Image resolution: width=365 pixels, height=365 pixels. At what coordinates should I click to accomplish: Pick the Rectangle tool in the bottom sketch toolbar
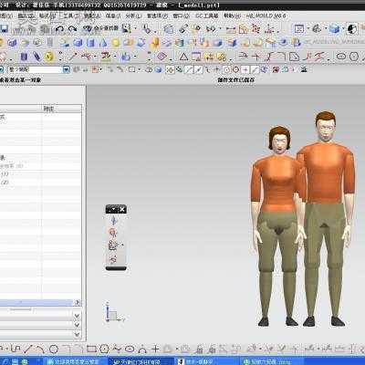pos(91,349)
